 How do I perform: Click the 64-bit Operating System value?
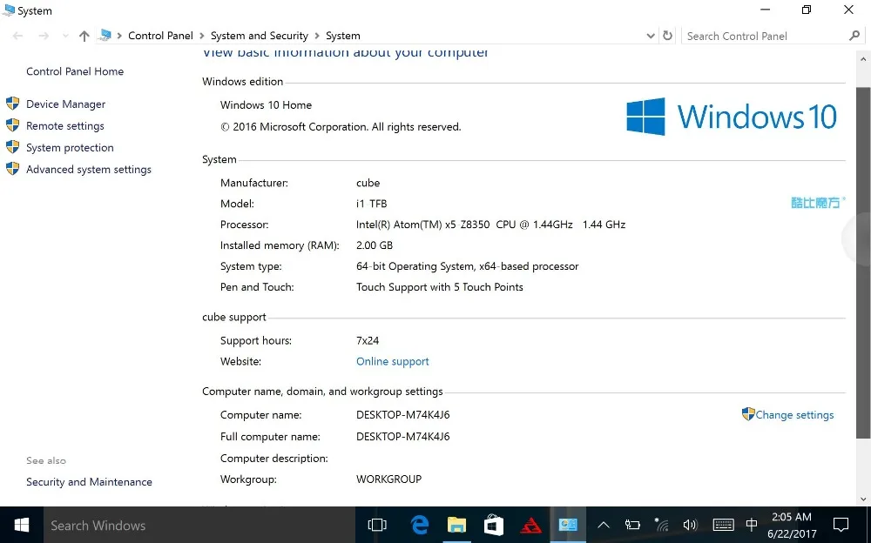(x=467, y=266)
